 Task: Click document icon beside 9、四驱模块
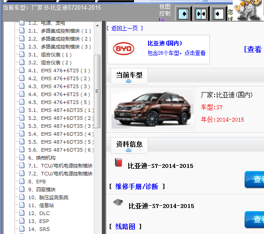point(22,189)
